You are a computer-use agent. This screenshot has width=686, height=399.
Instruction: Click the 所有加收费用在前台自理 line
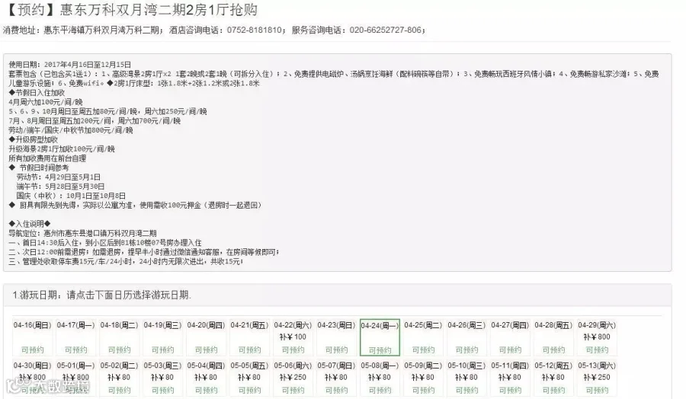(47, 158)
